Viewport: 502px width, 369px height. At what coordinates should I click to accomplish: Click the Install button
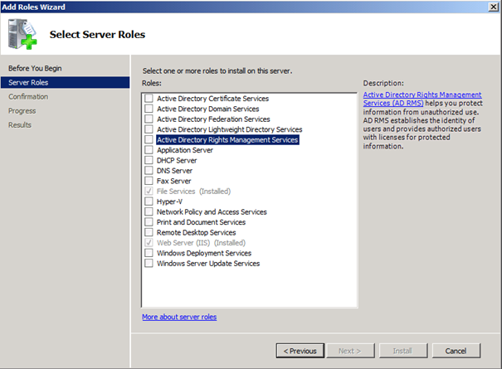click(402, 351)
